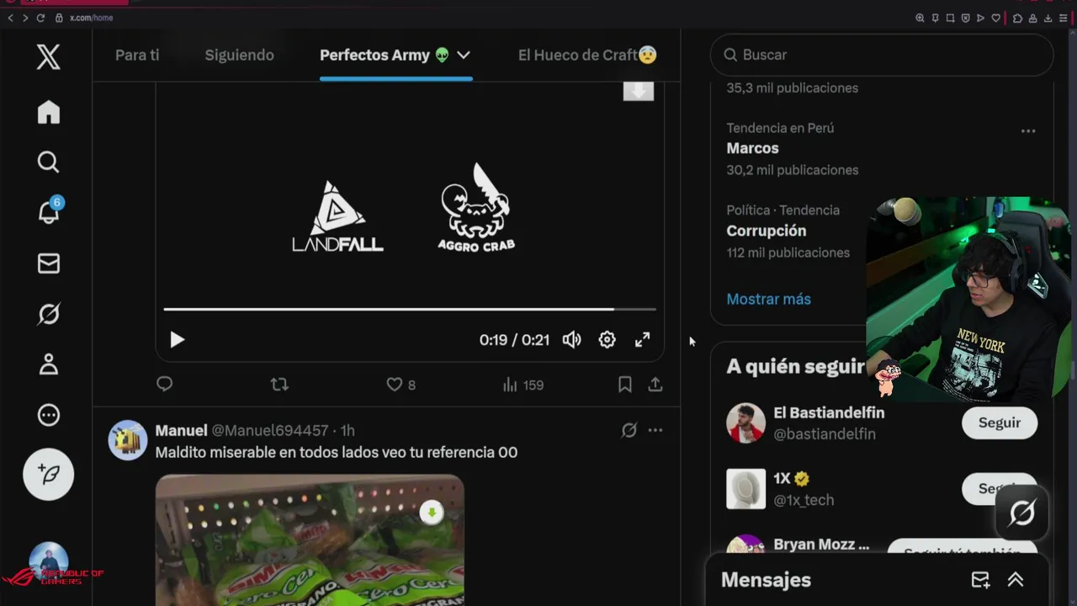Share the Landfall video post
The width and height of the screenshot is (1077, 606).
pos(655,385)
